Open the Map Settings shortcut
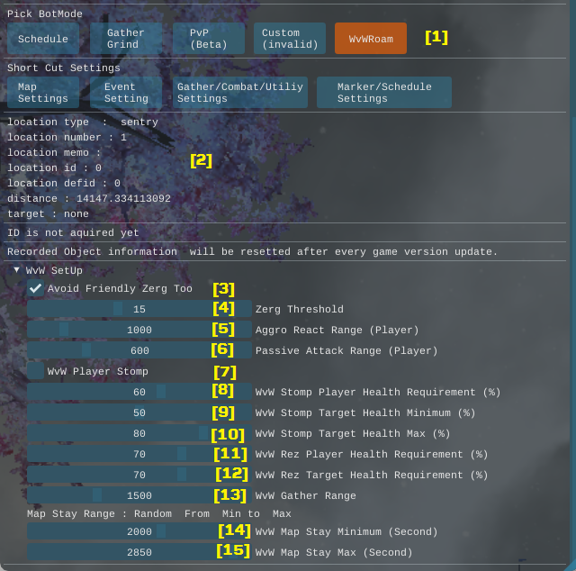 click(x=43, y=93)
